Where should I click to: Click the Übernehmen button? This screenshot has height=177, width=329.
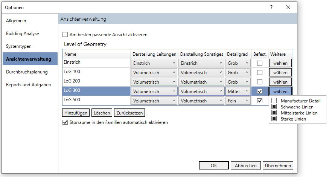278,165
